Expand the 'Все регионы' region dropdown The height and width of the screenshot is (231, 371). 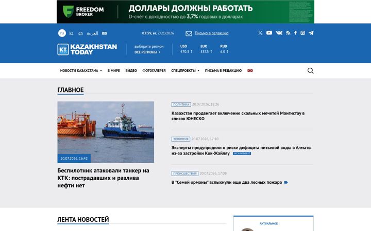coord(147,52)
